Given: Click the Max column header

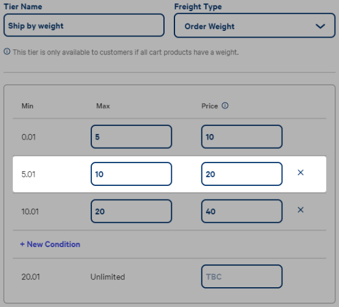Looking at the screenshot, I should tap(103, 106).
